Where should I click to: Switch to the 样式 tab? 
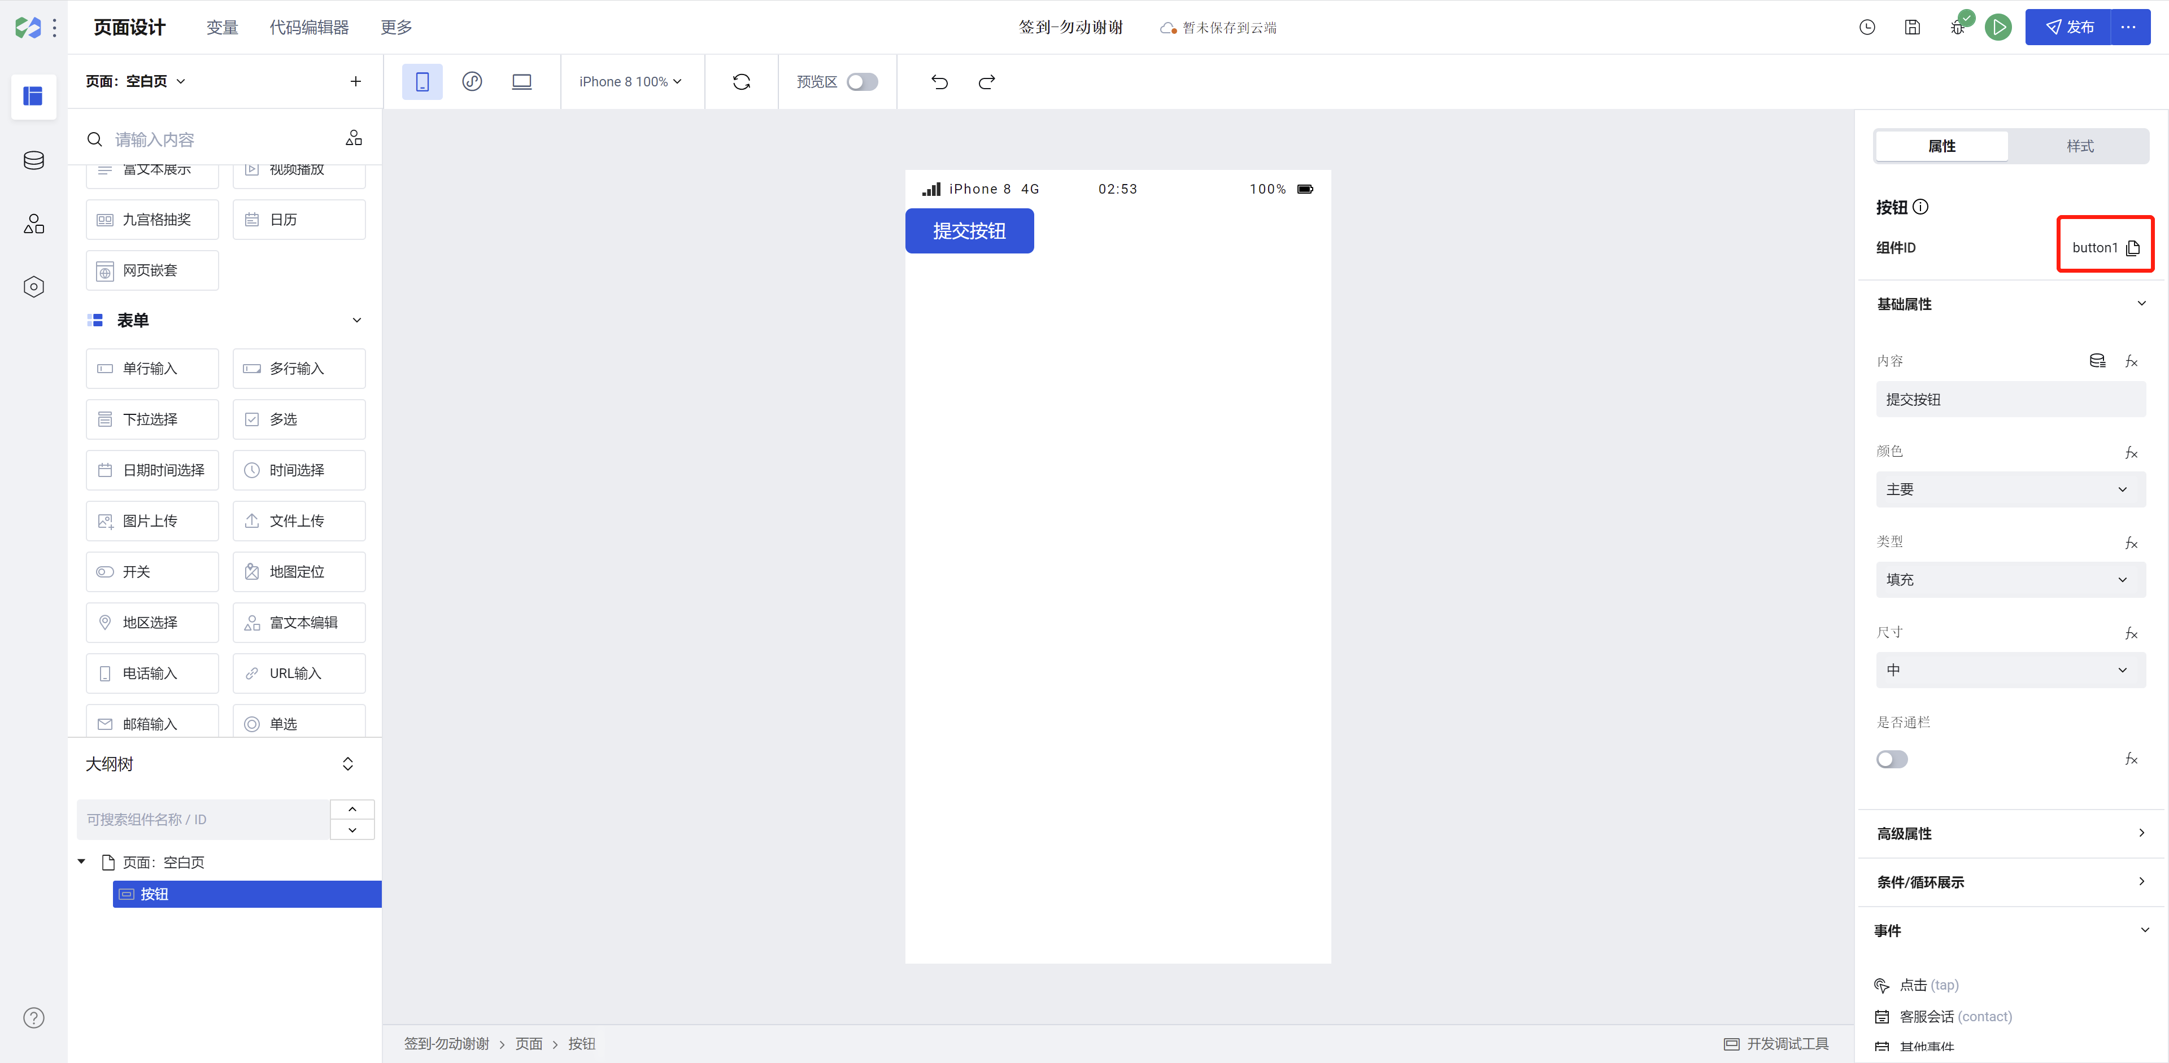2080,146
